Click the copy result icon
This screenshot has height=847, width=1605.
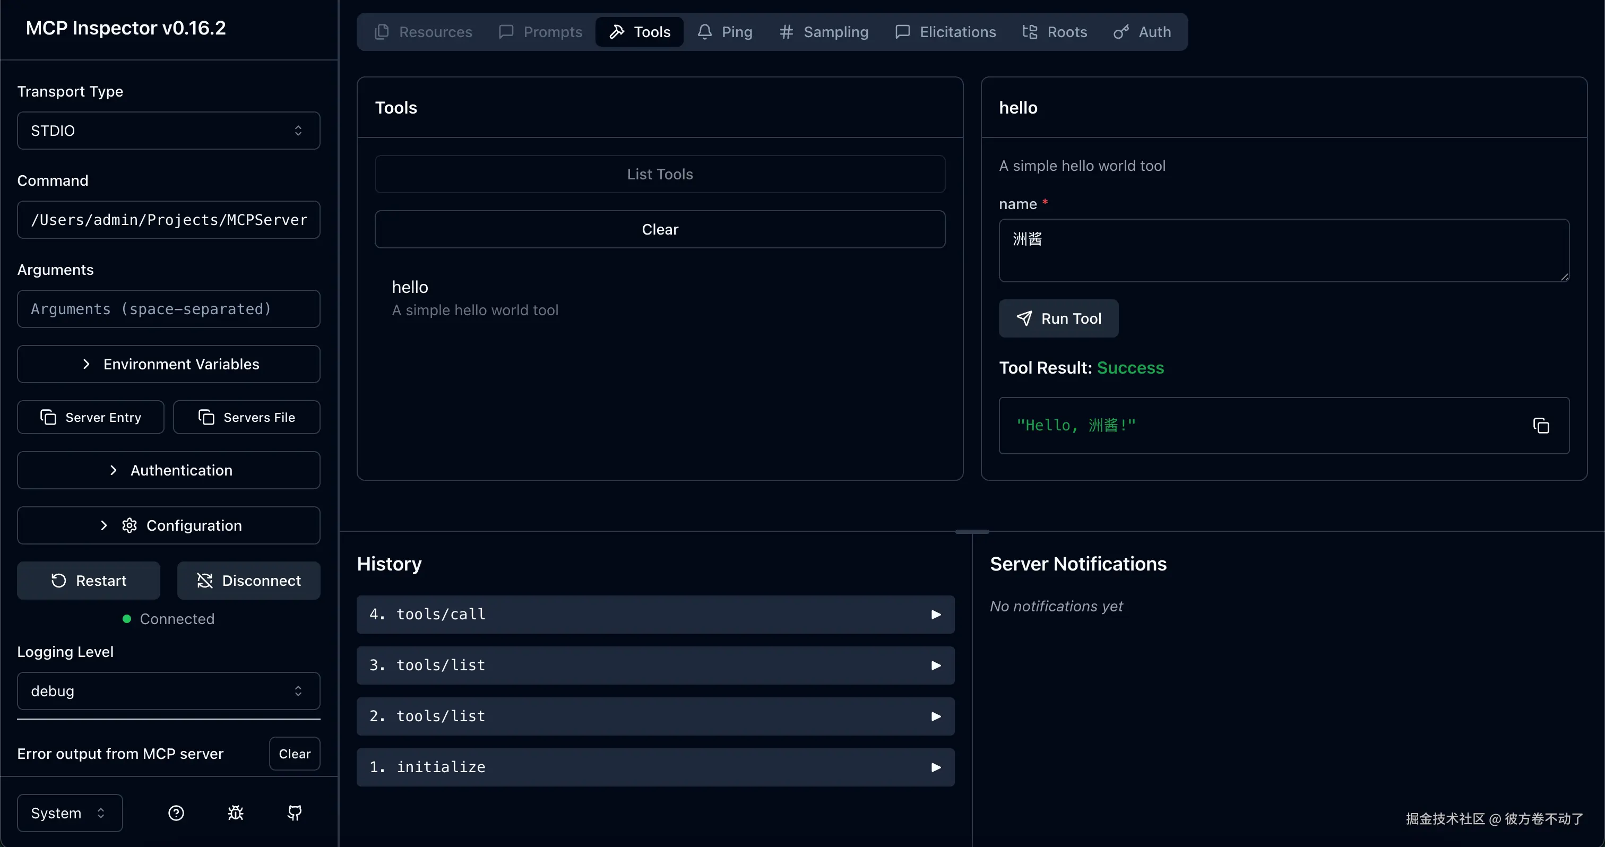(1541, 426)
